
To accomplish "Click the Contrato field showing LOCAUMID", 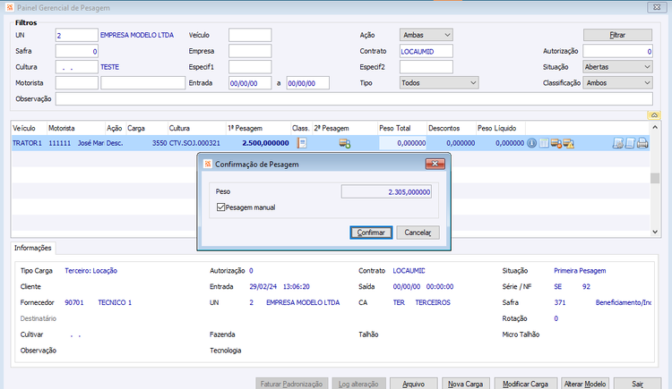I will [426, 51].
